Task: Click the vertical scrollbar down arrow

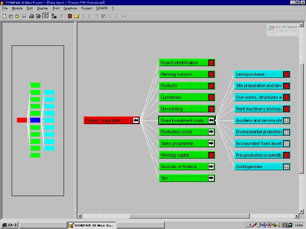Action: [302, 211]
